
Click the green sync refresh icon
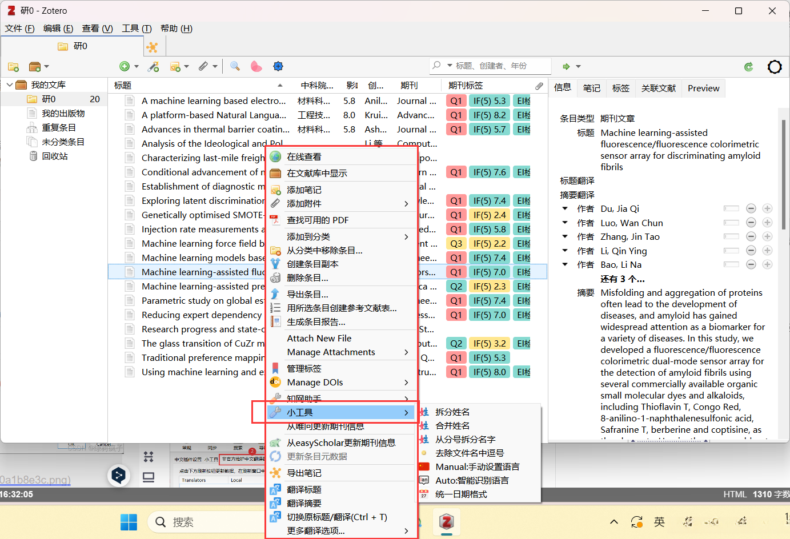[x=749, y=67]
